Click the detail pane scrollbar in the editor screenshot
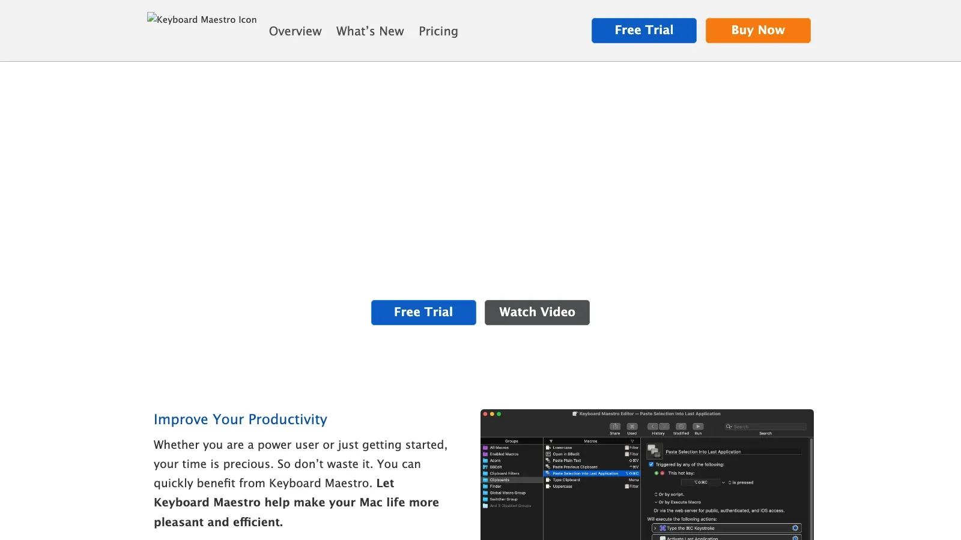Image resolution: width=961 pixels, height=540 pixels. (811, 489)
